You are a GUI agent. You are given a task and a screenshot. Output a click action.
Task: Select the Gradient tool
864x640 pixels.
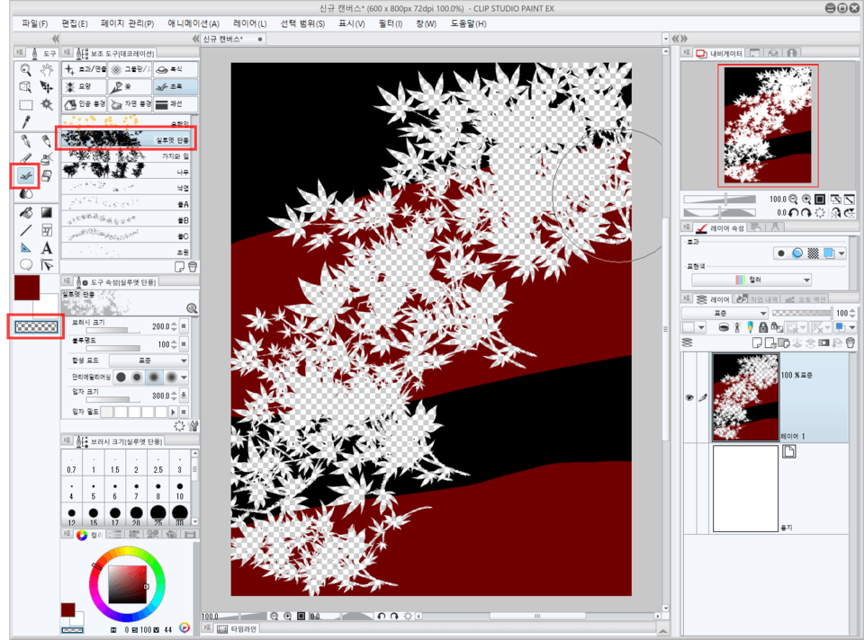[x=47, y=212]
